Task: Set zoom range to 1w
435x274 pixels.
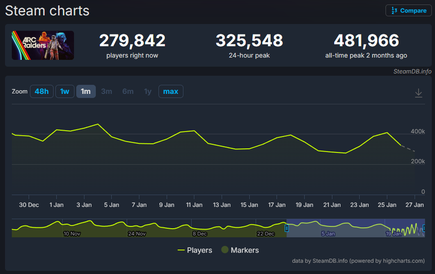Action: click(65, 91)
